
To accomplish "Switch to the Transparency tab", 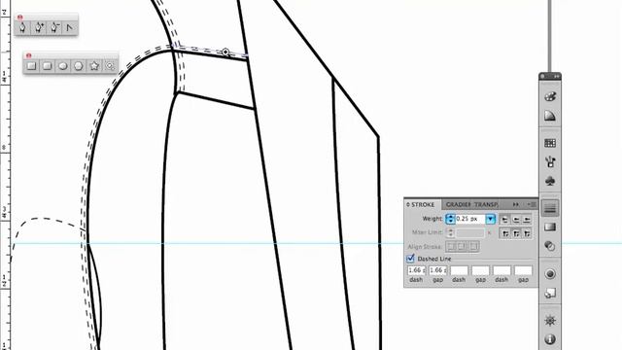I will (486, 205).
